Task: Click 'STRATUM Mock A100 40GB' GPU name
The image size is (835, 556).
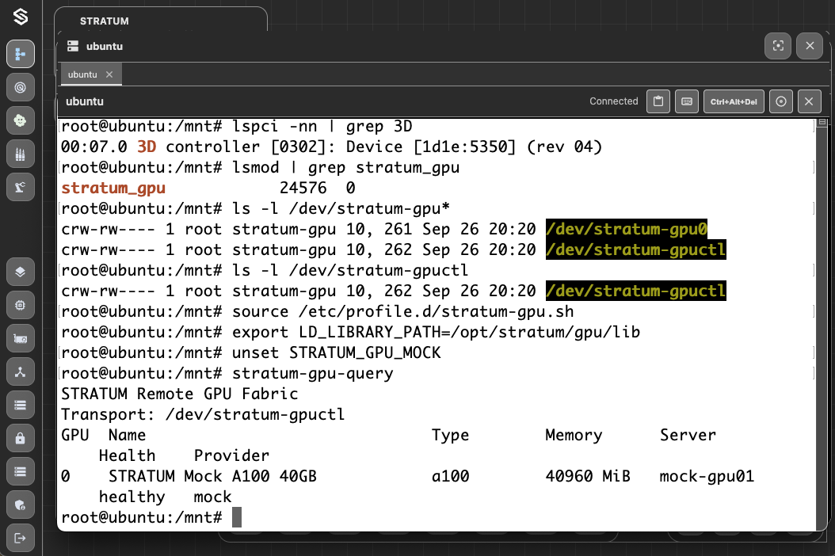Action: pos(212,477)
